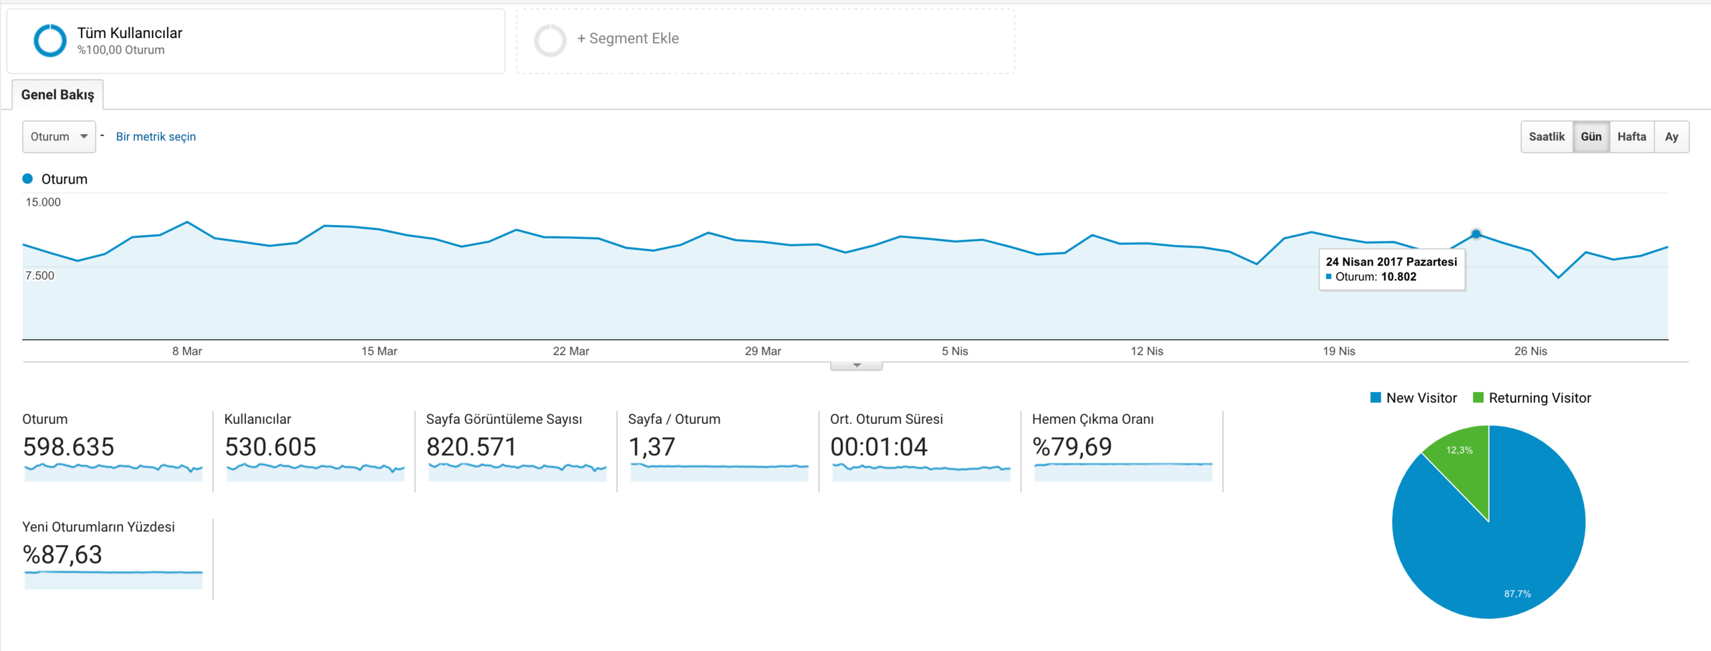Click the blue Oturum legend dot
This screenshot has width=1711, height=651.
coord(27,179)
